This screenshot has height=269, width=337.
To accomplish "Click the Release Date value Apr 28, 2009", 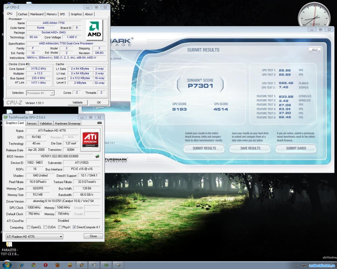I will click(36, 150).
